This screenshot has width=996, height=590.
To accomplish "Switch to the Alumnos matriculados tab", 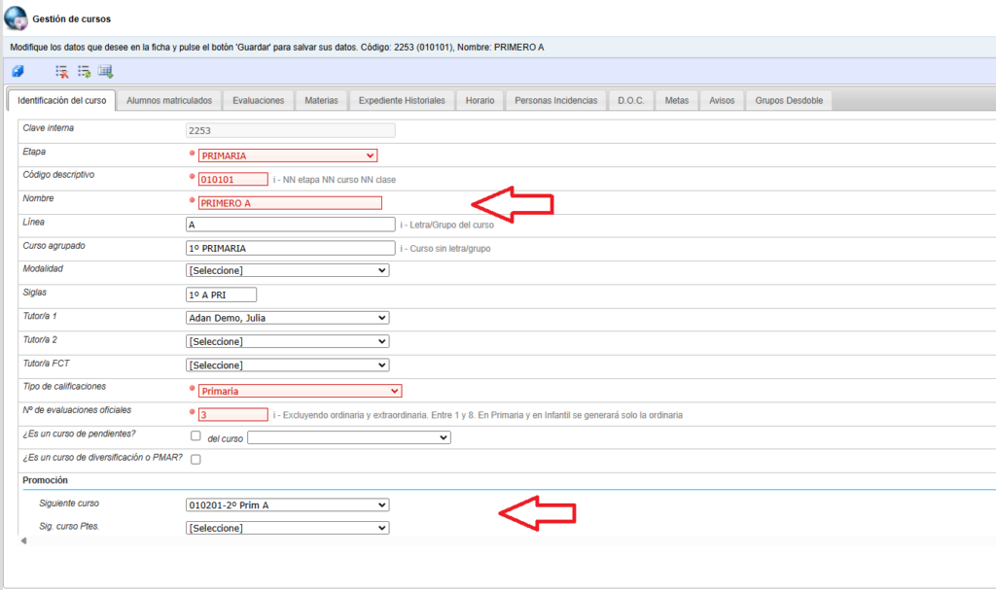I will (169, 100).
